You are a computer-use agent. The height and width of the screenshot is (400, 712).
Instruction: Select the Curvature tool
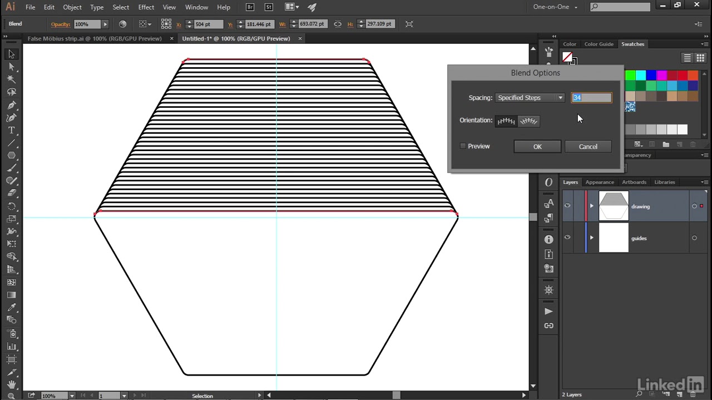11,118
